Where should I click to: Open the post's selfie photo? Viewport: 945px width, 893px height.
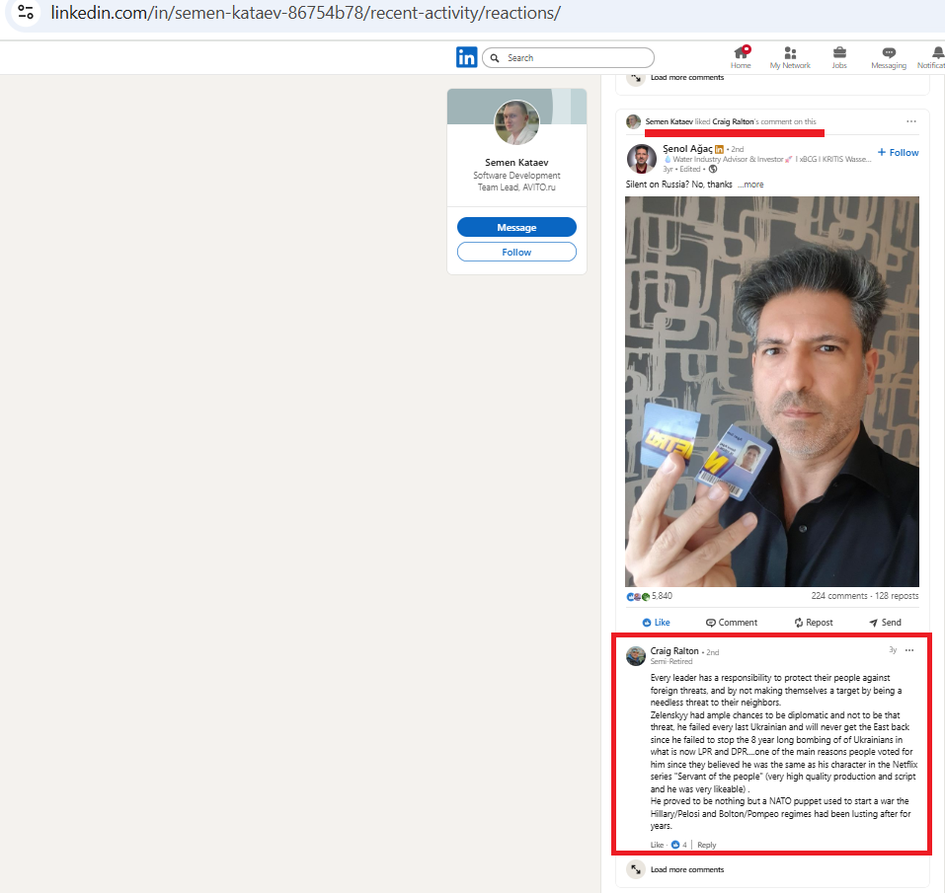pos(772,392)
